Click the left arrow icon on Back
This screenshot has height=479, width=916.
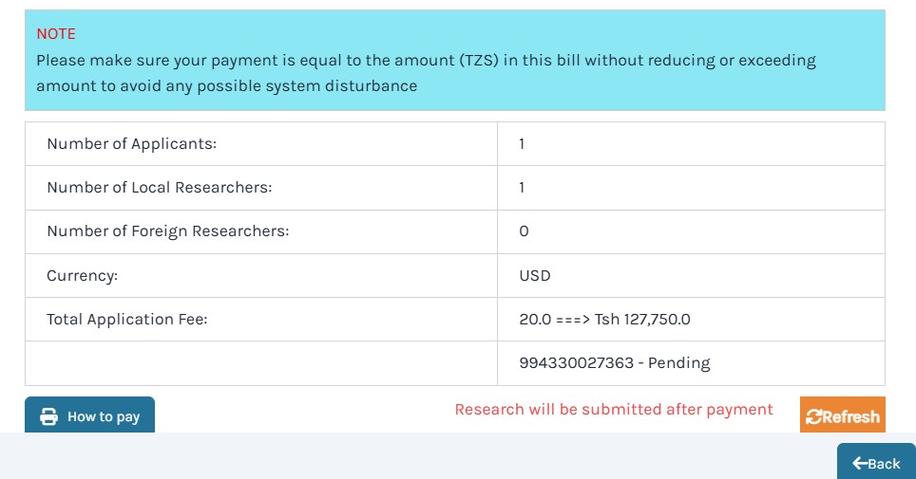pyautogui.click(x=860, y=463)
